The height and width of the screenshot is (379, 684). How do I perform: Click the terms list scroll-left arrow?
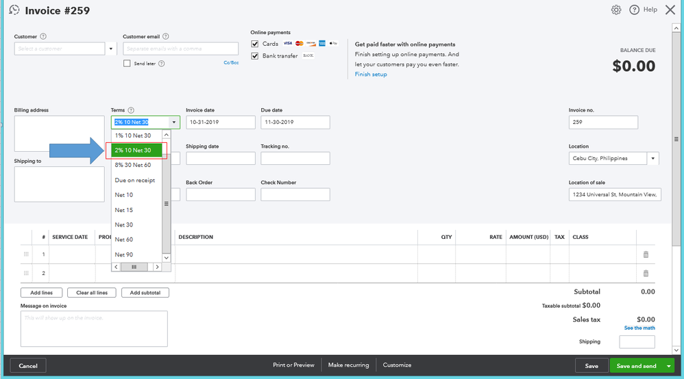116,267
